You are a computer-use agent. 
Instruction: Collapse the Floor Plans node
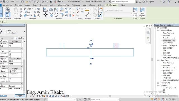pyautogui.click(x=158, y=60)
